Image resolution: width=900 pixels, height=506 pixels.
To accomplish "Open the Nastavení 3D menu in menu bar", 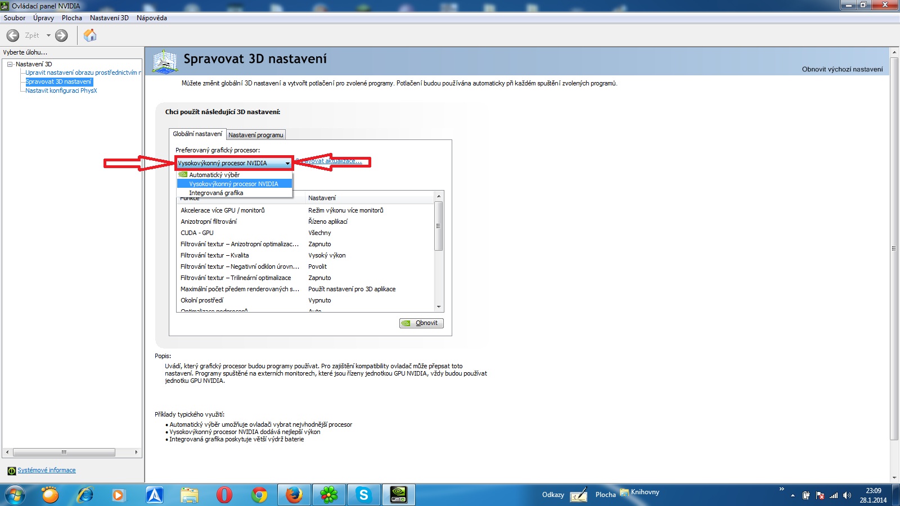I will [x=109, y=18].
